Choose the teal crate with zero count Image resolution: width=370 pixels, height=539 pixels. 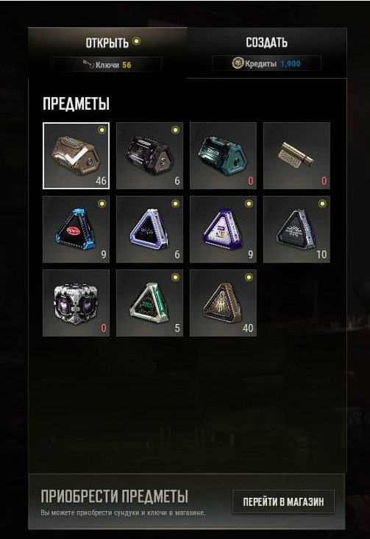(223, 155)
